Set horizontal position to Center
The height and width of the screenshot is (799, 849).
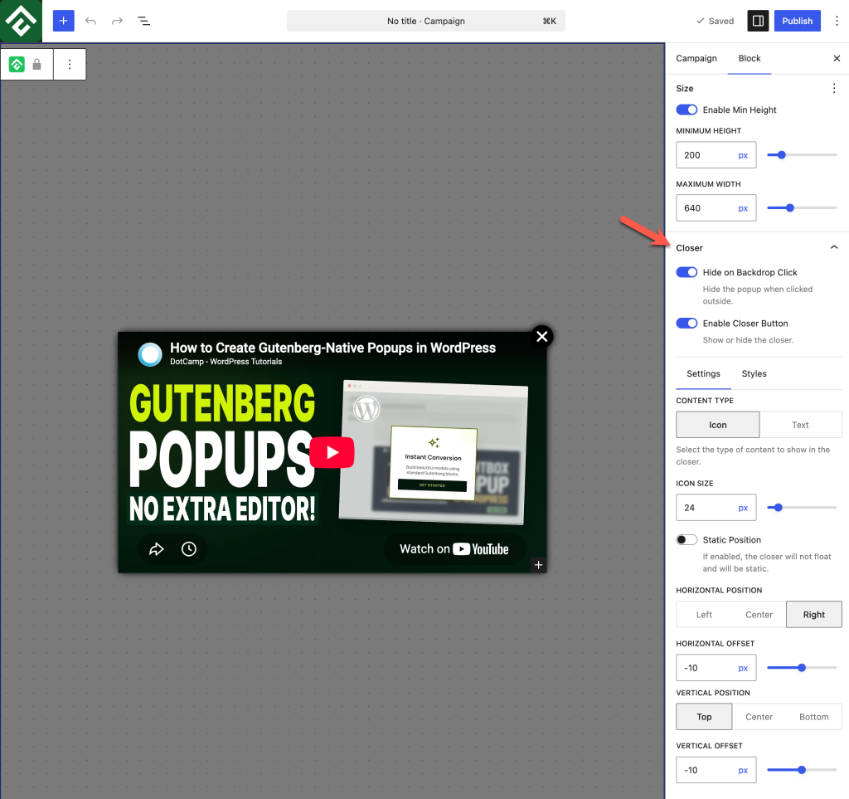759,614
